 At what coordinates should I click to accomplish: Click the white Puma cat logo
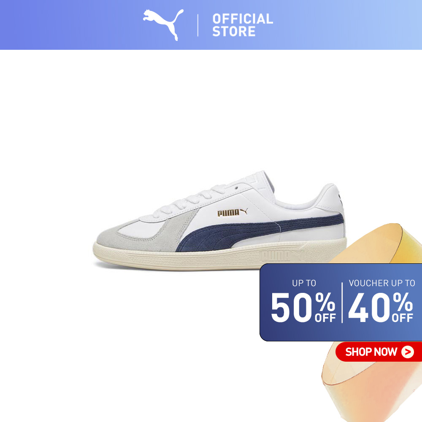tap(163, 24)
